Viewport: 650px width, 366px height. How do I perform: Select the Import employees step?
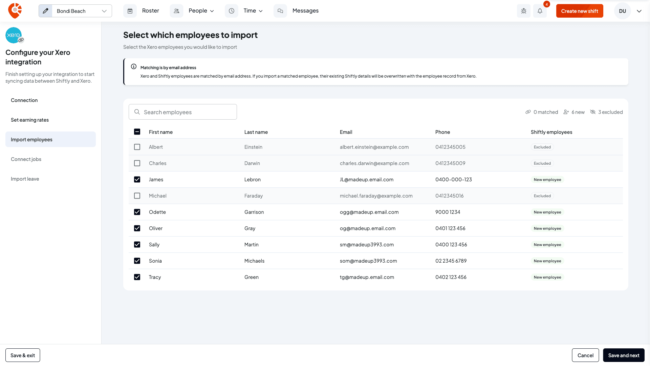tap(50, 139)
